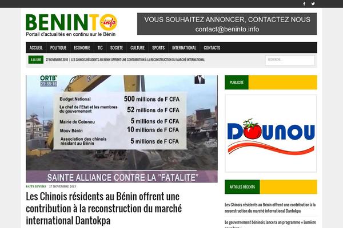Click the A LA UNE green label
The image size is (343, 228).
tap(36, 60)
